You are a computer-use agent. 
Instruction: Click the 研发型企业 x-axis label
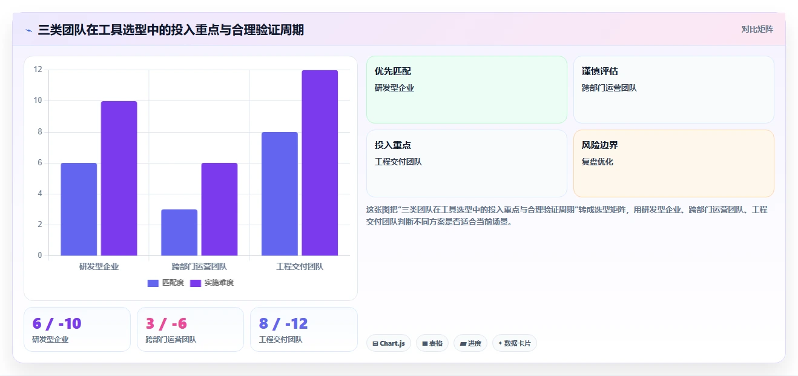(x=99, y=266)
